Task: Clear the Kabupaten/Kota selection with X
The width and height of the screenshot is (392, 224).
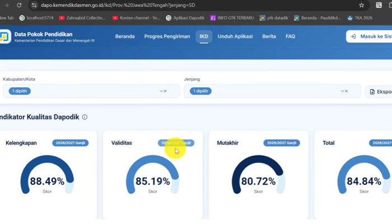Action: click(x=165, y=91)
